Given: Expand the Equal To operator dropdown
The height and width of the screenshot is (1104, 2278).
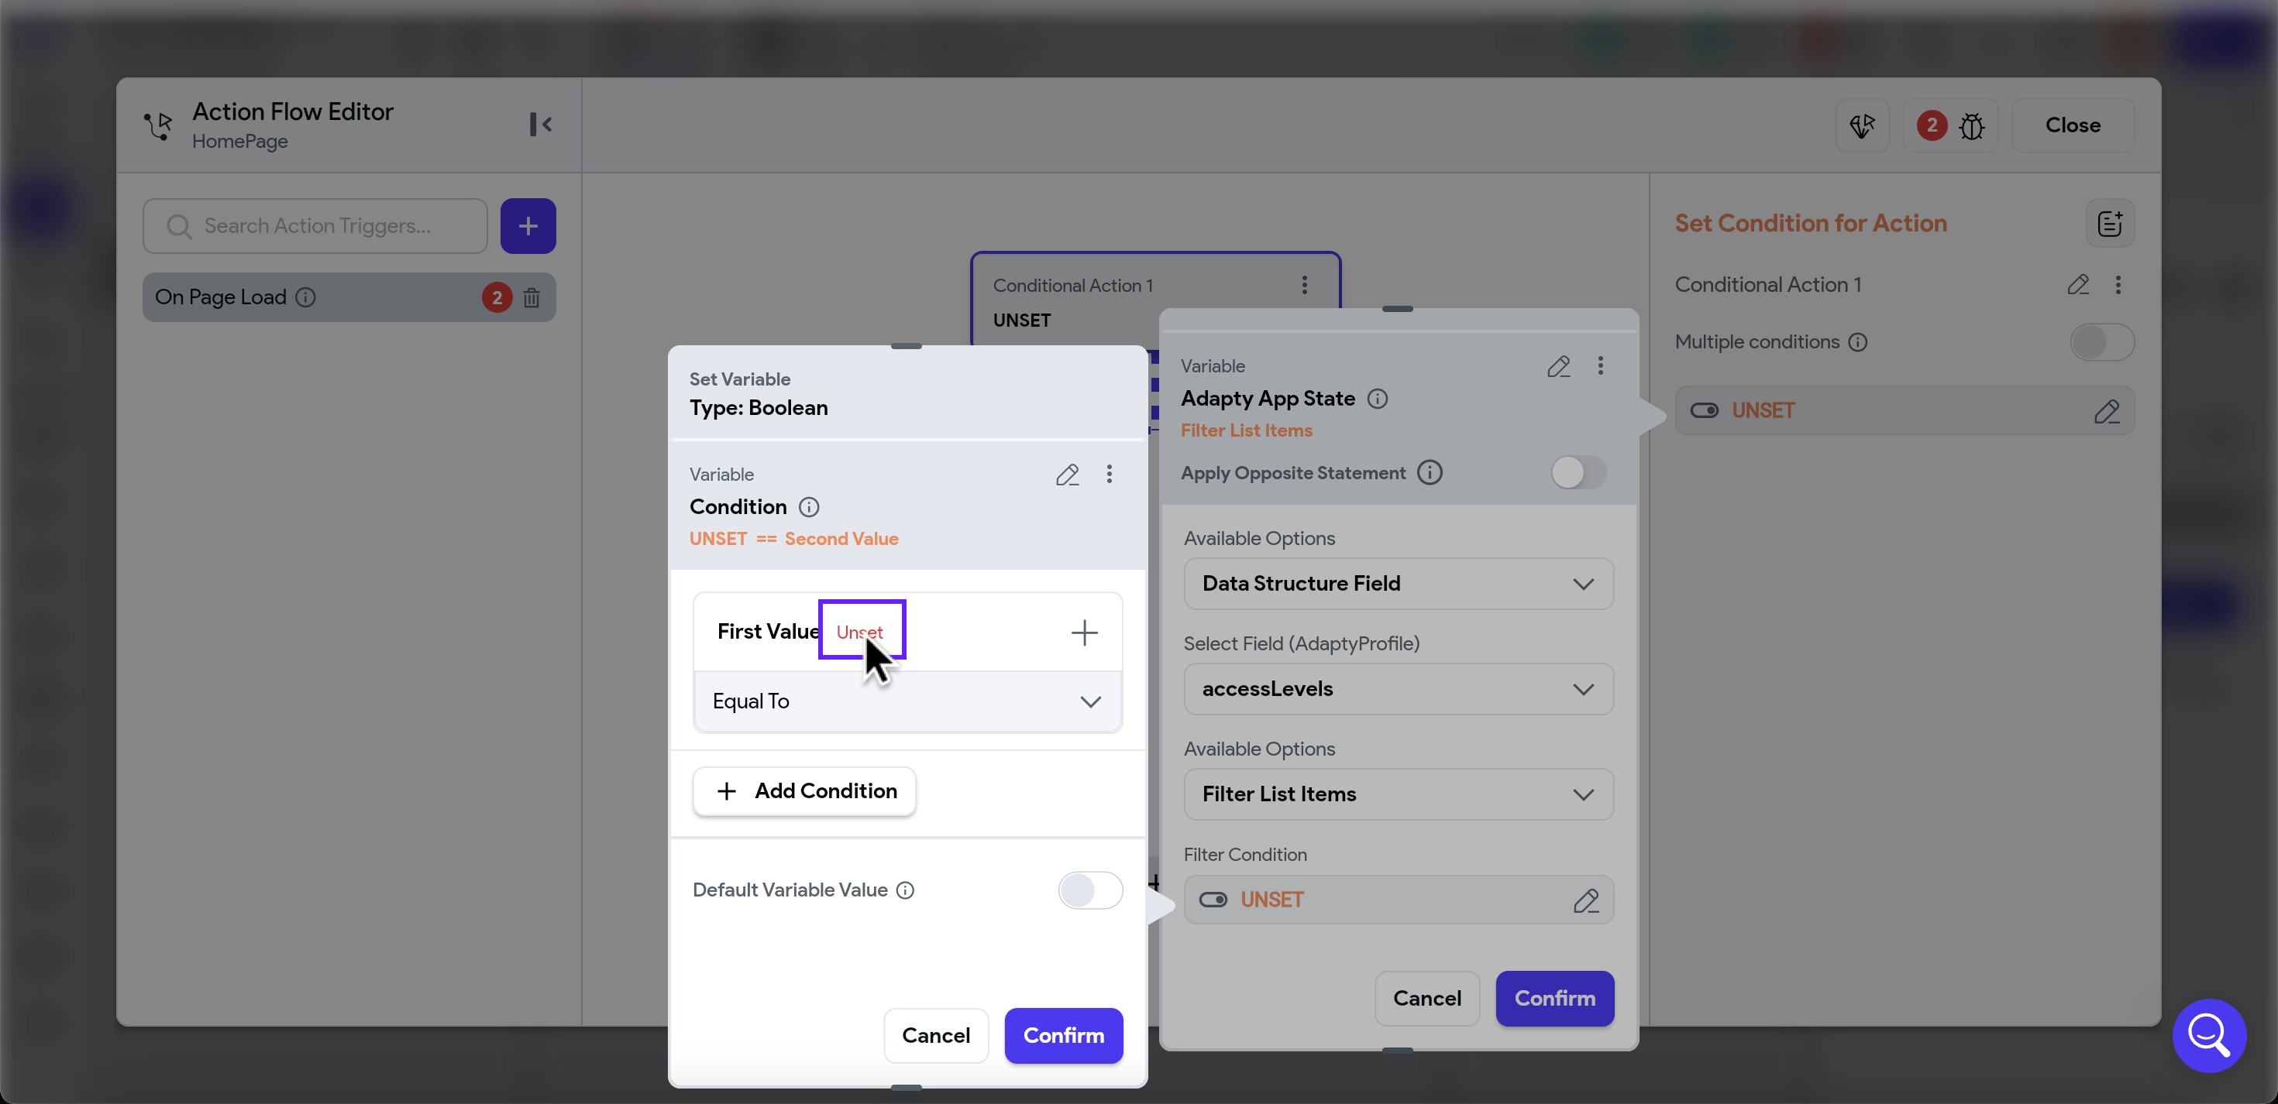Looking at the screenshot, I should point(907,701).
